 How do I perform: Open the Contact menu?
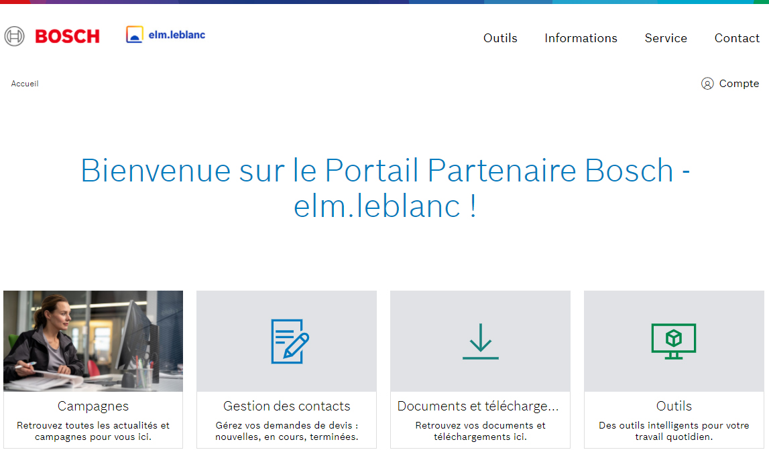pyautogui.click(x=737, y=38)
